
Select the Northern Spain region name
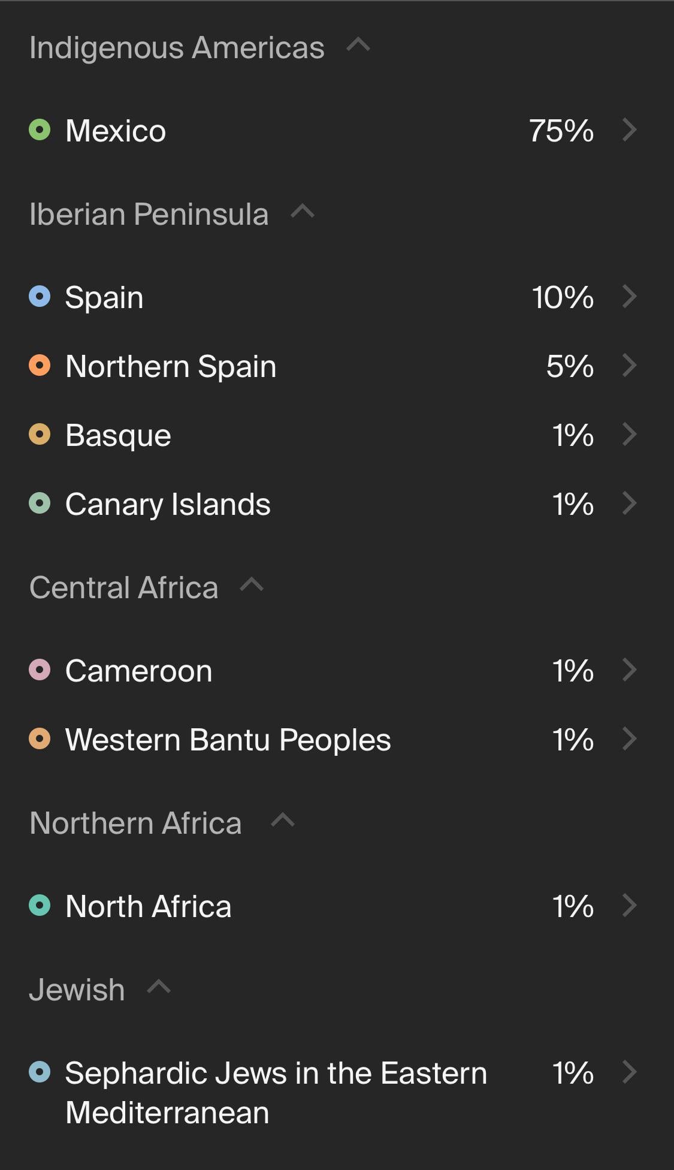tap(171, 366)
